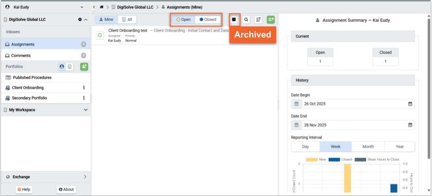Switch to Mine assignments view
The height and width of the screenshot is (196, 432).
(x=106, y=19)
